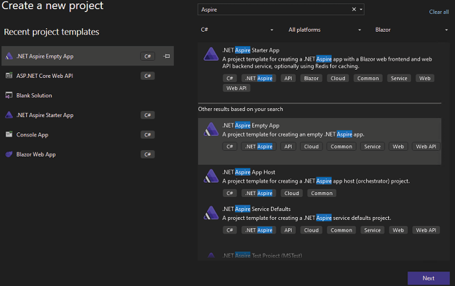Click C# badge beside Blazor Web App
The height and width of the screenshot is (286, 455).
148,154
